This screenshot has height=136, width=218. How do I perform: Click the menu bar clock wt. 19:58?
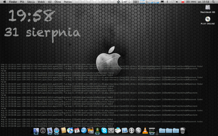tap(203, 2)
